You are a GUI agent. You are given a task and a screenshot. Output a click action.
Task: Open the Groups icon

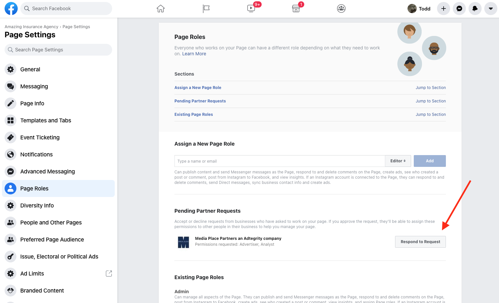(x=341, y=9)
